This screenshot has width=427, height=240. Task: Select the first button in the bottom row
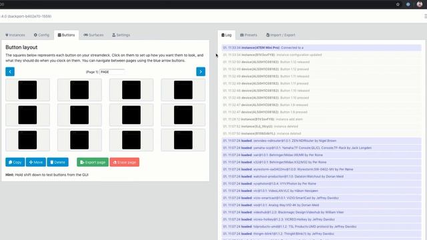(27, 140)
